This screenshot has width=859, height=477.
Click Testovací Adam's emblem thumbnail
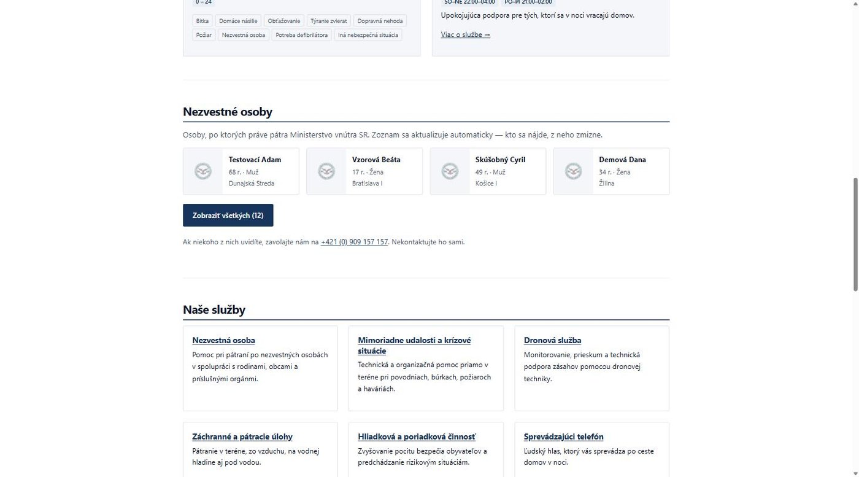click(x=203, y=171)
